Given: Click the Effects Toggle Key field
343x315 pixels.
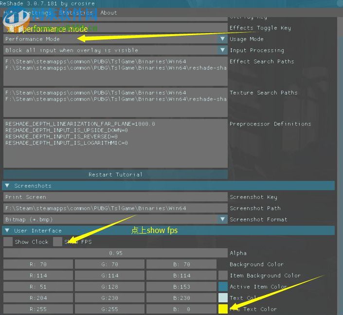Looking at the screenshot, I should point(115,28).
